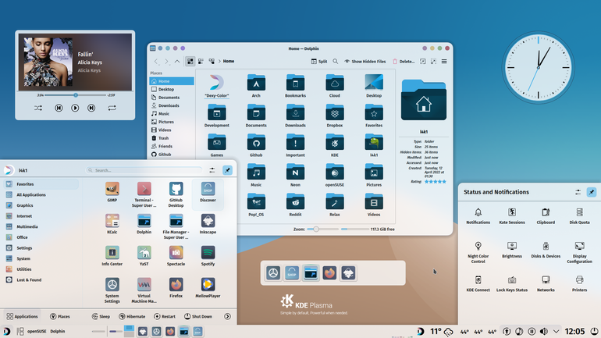Switch to the Places tab
This screenshot has width=601, height=338.
tap(60, 316)
